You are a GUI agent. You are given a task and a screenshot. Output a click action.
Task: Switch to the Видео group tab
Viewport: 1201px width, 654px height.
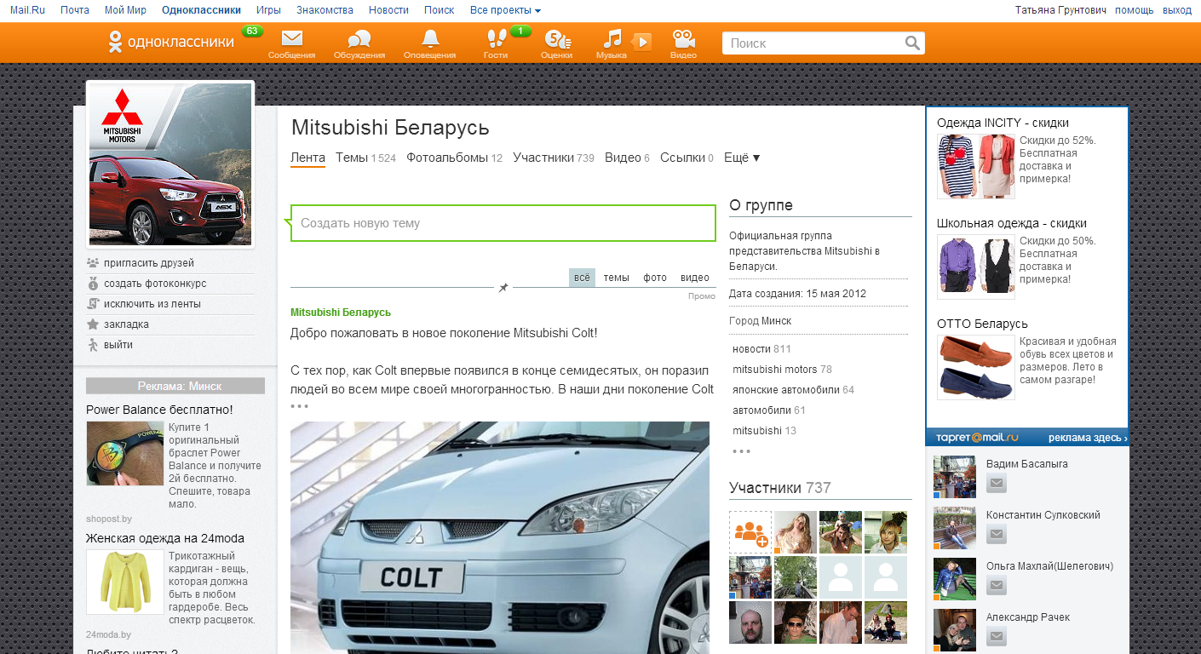pyautogui.click(x=627, y=158)
